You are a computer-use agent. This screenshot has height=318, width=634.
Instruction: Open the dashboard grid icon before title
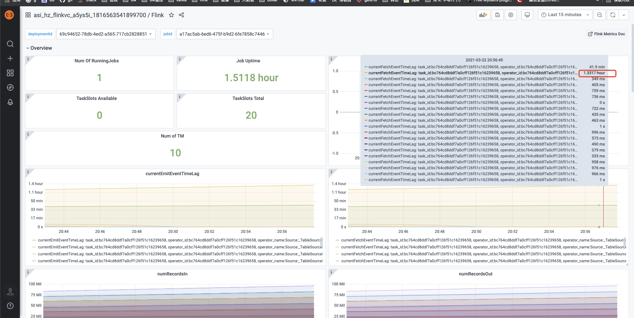28,15
